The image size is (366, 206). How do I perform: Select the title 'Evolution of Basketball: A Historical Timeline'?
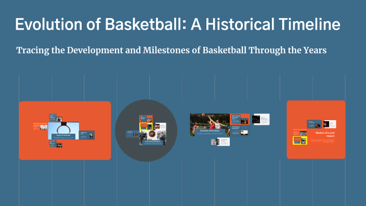pos(178,24)
